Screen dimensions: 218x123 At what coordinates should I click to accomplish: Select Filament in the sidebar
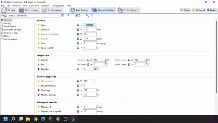[8, 20]
